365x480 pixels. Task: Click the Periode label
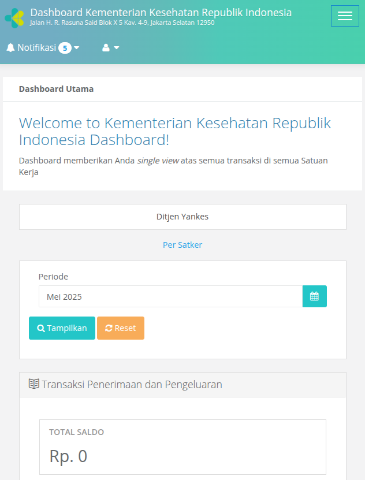pos(53,277)
